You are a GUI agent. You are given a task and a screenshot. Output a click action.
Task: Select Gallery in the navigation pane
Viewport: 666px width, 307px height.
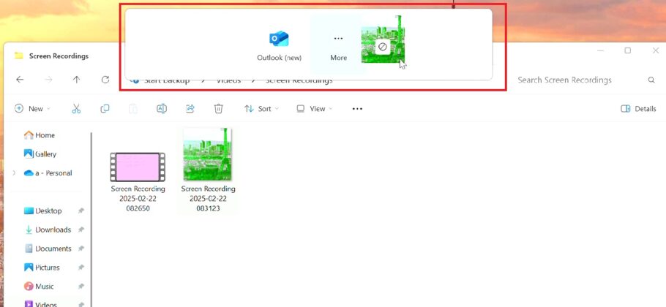click(x=45, y=154)
